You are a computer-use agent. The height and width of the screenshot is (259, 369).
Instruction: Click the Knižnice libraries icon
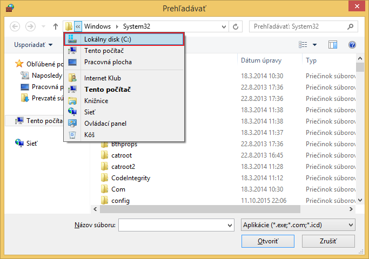pyautogui.click(x=72, y=101)
